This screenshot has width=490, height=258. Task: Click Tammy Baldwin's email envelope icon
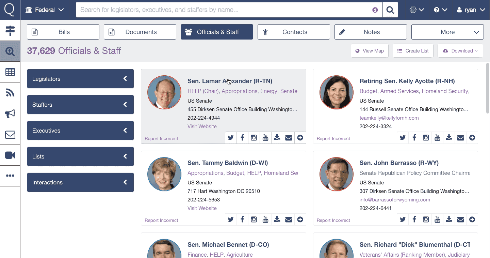(289, 219)
